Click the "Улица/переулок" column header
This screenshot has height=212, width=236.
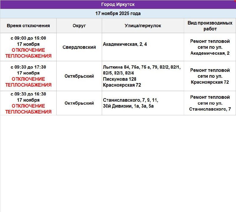142,25
